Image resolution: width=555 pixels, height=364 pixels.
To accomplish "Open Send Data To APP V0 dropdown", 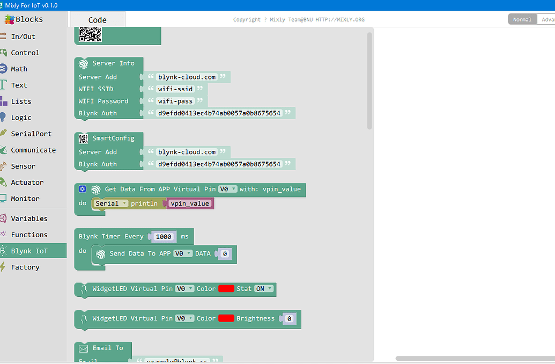I will point(183,253).
